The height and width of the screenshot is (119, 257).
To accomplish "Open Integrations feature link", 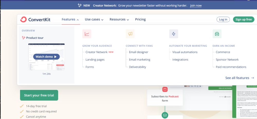I will (180, 60).
